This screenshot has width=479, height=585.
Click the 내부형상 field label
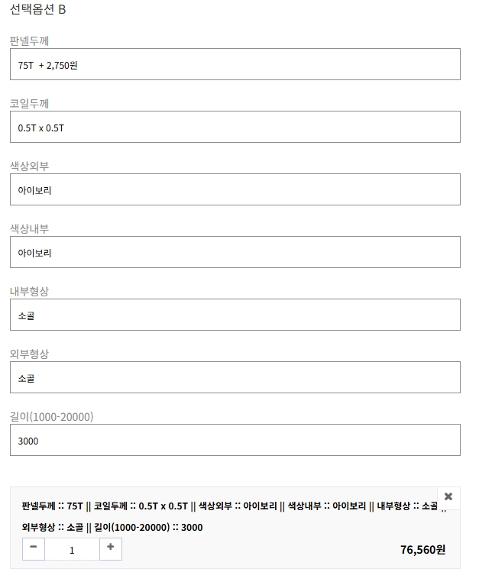tap(29, 291)
